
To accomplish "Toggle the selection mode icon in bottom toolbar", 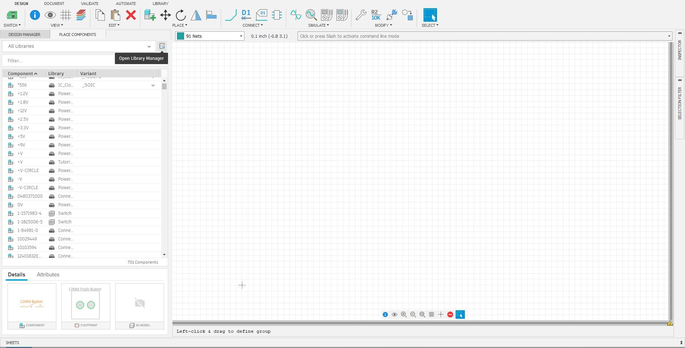I will click(460, 315).
